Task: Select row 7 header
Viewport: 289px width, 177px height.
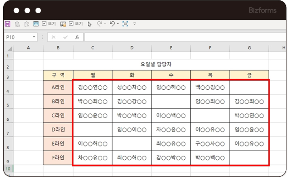Action: point(8,130)
